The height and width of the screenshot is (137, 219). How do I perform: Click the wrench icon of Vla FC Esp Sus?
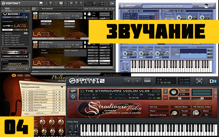click(35, 13)
